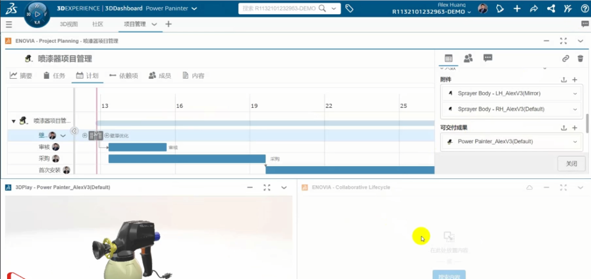Click the 首次安装 Gantt task bar

tap(350, 170)
